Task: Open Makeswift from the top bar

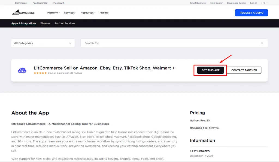Action: click(59, 3)
